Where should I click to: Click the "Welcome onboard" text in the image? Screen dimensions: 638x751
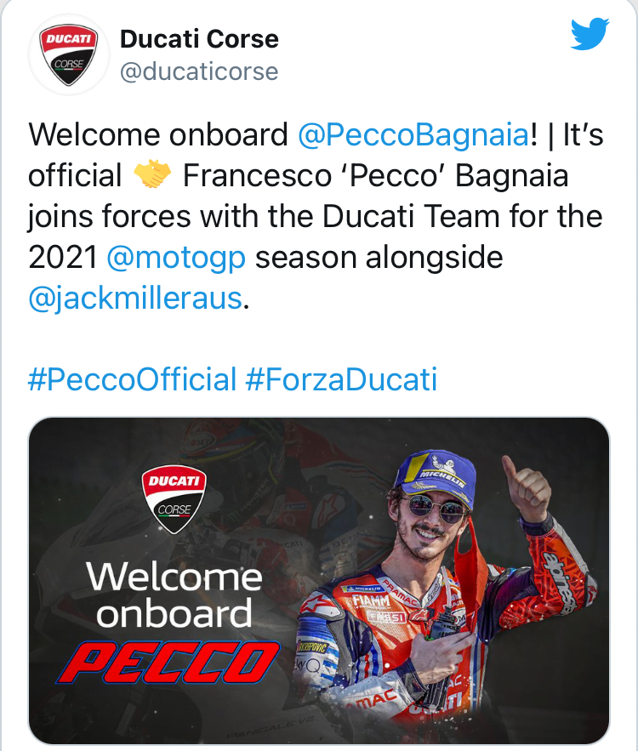pyautogui.click(x=174, y=595)
